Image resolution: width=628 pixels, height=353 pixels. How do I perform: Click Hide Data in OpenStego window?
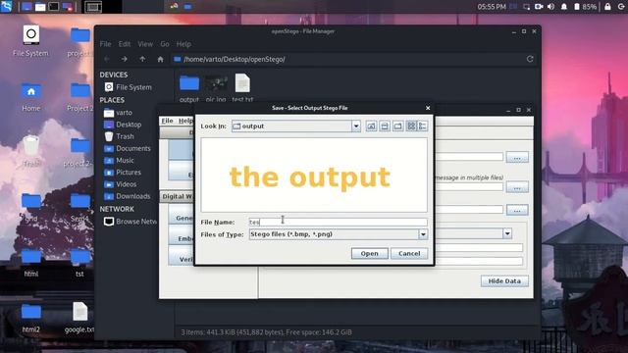[504, 281]
